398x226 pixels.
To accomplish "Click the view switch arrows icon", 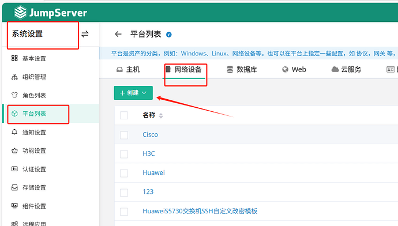I will 85,34.
